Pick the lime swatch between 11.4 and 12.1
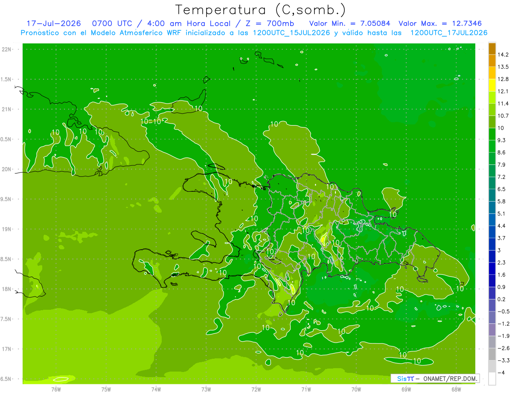The width and height of the screenshot is (512, 395). (x=492, y=98)
